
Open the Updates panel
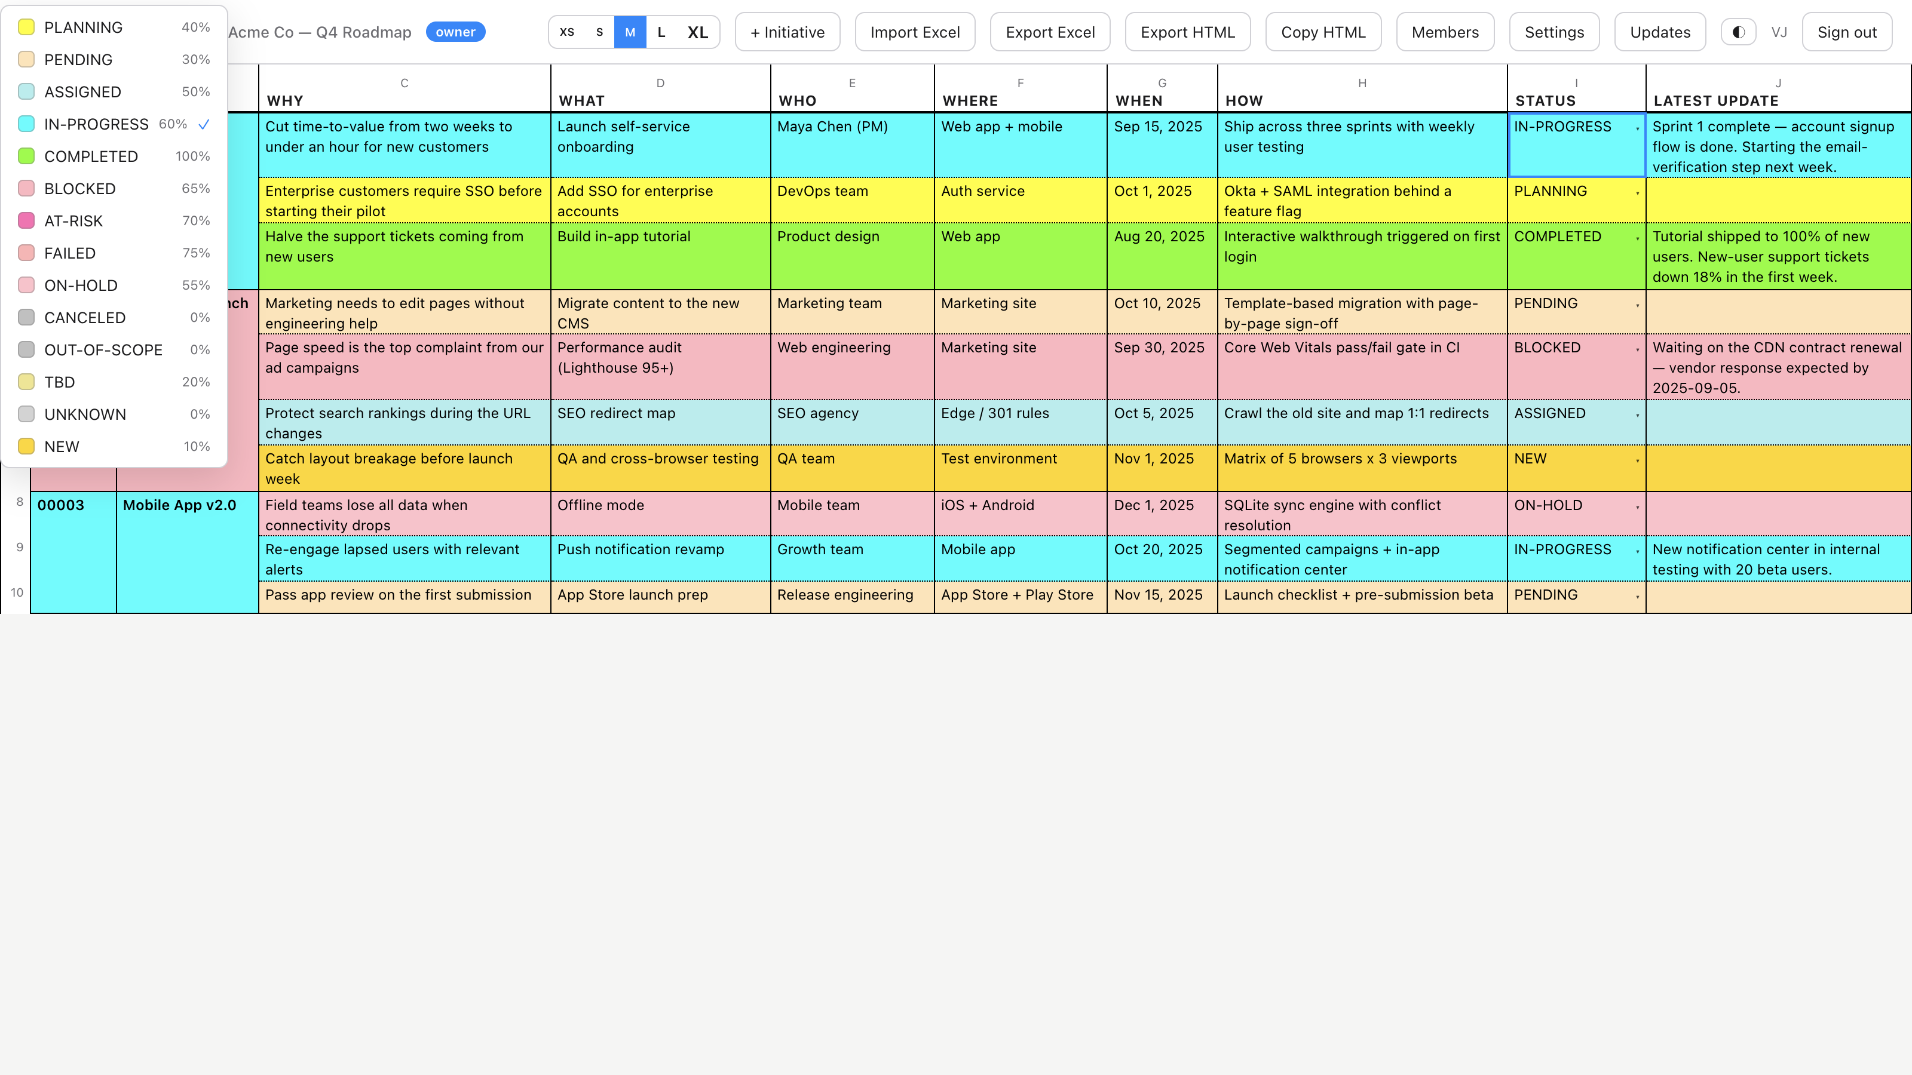(1660, 32)
